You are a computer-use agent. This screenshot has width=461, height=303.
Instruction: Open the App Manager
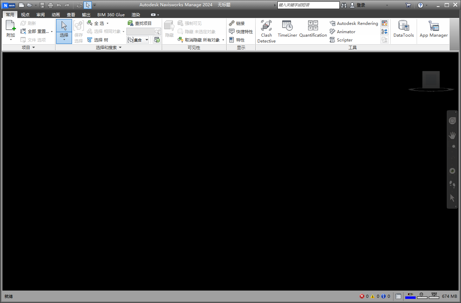tap(433, 29)
